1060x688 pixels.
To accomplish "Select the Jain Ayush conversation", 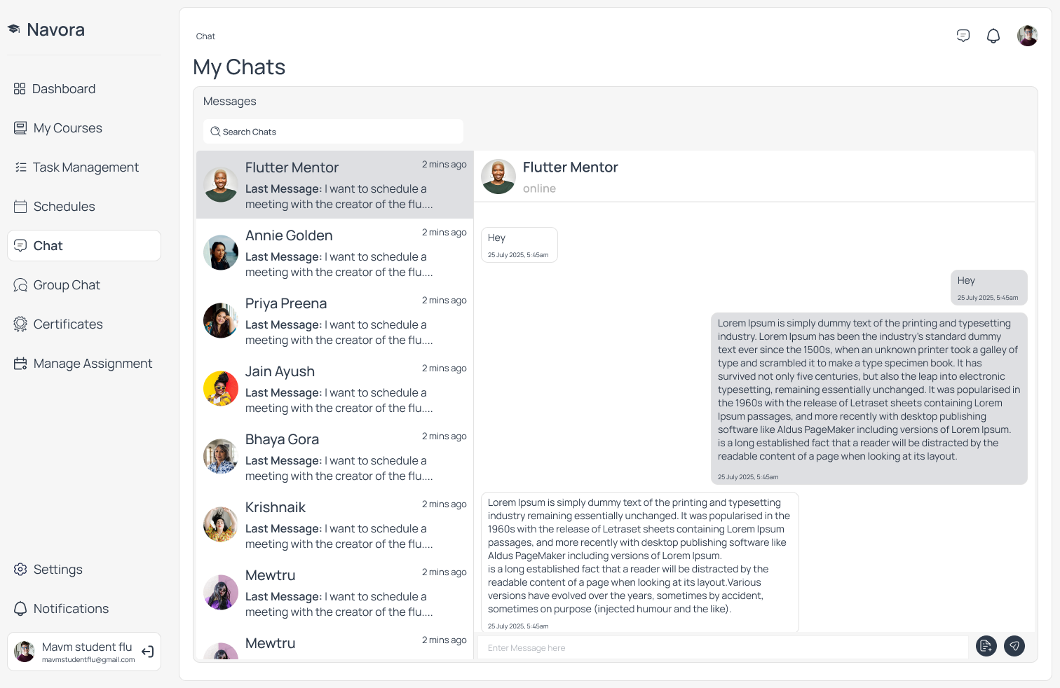I will pyautogui.click(x=335, y=389).
